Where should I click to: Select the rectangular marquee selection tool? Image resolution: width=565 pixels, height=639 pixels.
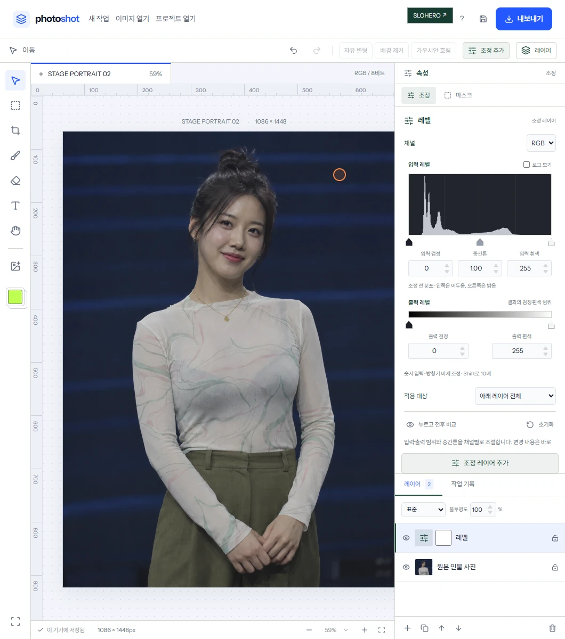click(x=15, y=105)
